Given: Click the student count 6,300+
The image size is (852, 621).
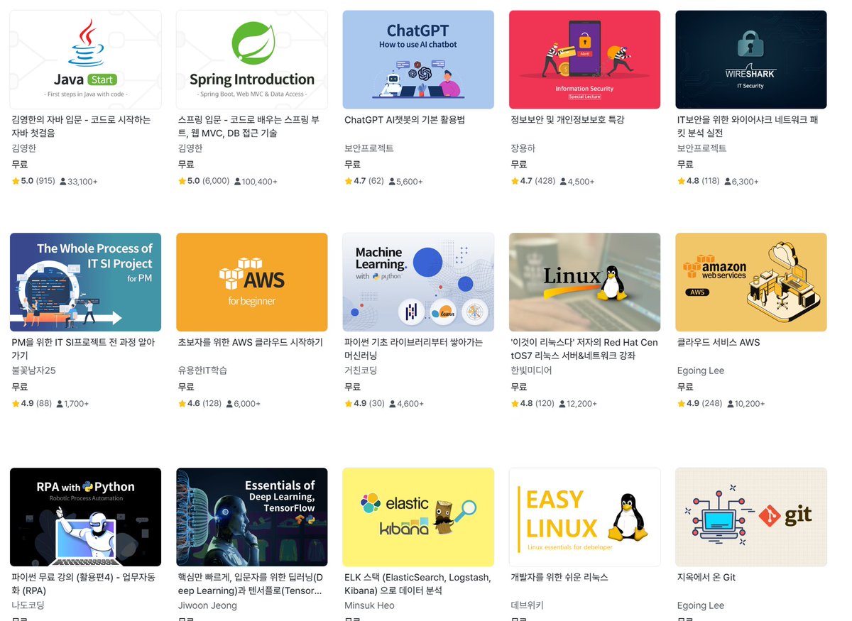Looking at the screenshot, I should 743,182.
